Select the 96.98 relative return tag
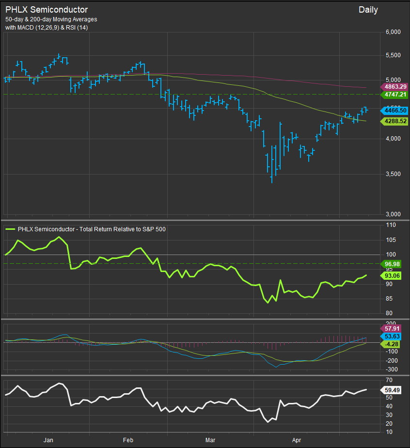 click(x=391, y=264)
